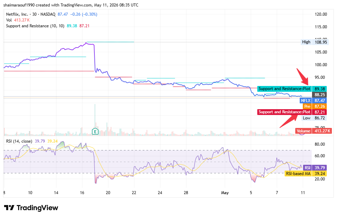Click the yellow 'RSI-based MA' scale label
Viewport: 337px width, 218px height.
coord(298,174)
